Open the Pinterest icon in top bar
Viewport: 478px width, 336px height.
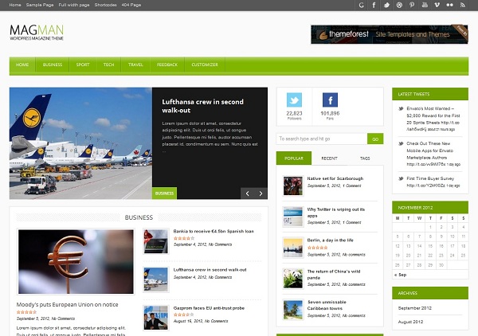412,6
